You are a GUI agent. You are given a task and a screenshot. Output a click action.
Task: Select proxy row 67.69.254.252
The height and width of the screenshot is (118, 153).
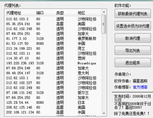[x=53, y=98]
